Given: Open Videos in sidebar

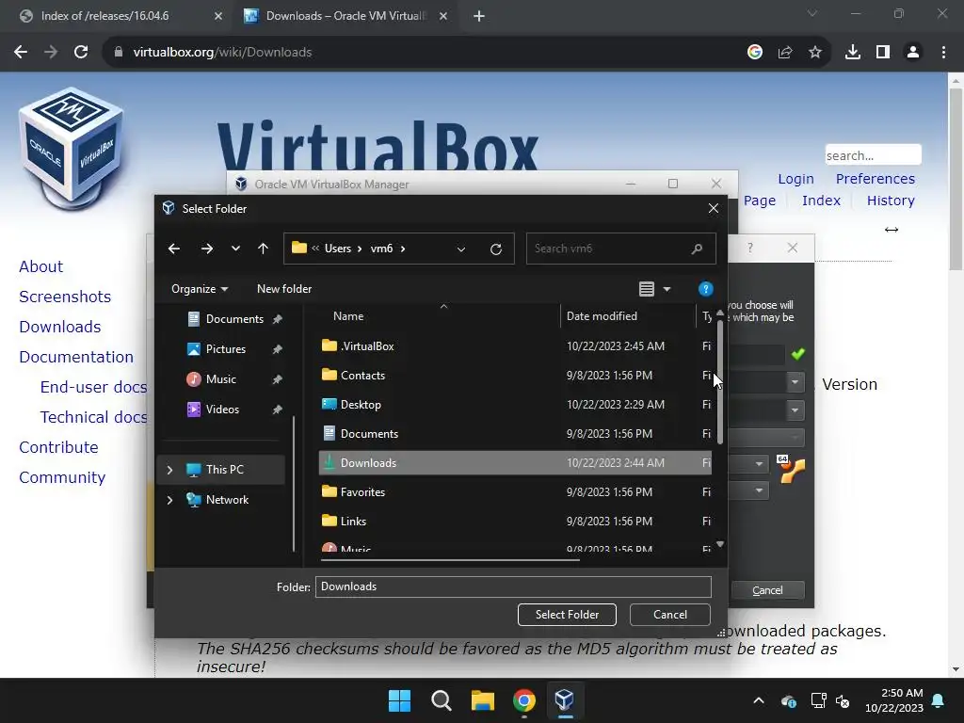Looking at the screenshot, I should tap(222, 410).
